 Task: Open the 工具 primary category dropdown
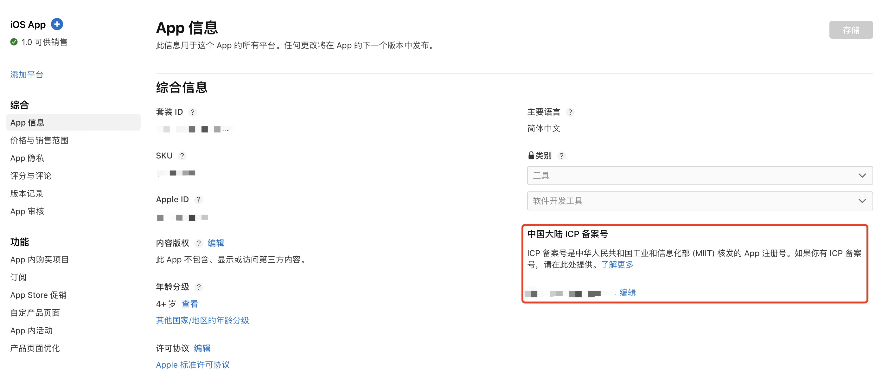(x=699, y=176)
